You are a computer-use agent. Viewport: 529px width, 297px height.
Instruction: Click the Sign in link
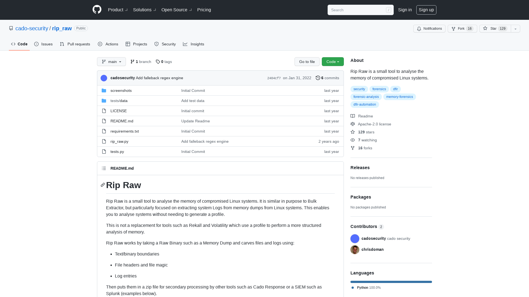(x=405, y=10)
